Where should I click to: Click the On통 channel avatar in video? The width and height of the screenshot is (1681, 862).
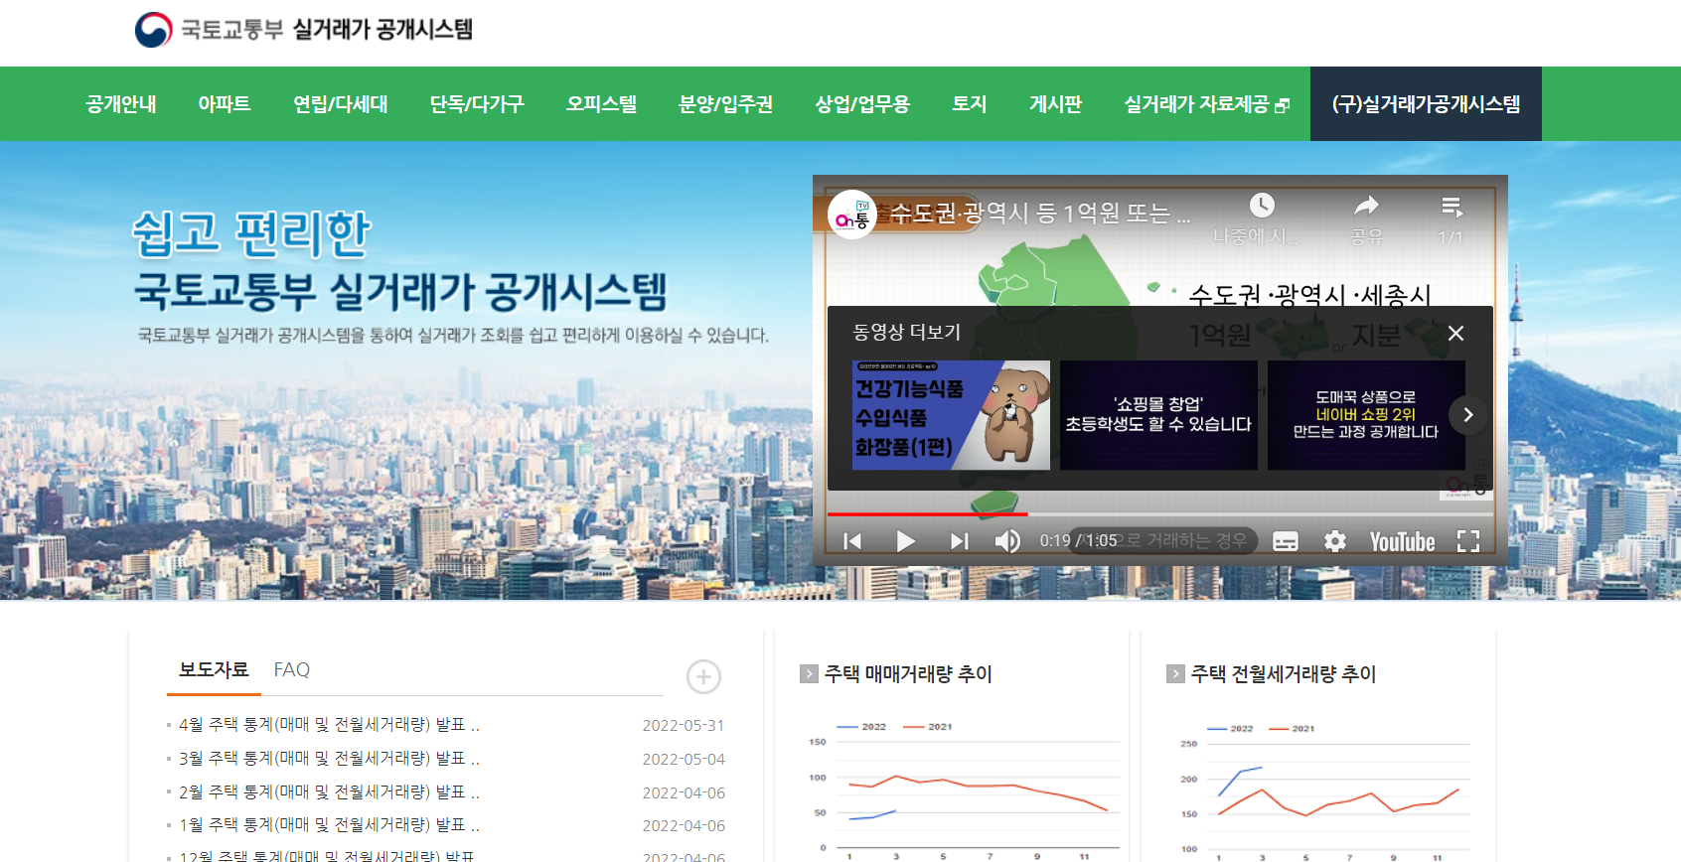coord(851,215)
